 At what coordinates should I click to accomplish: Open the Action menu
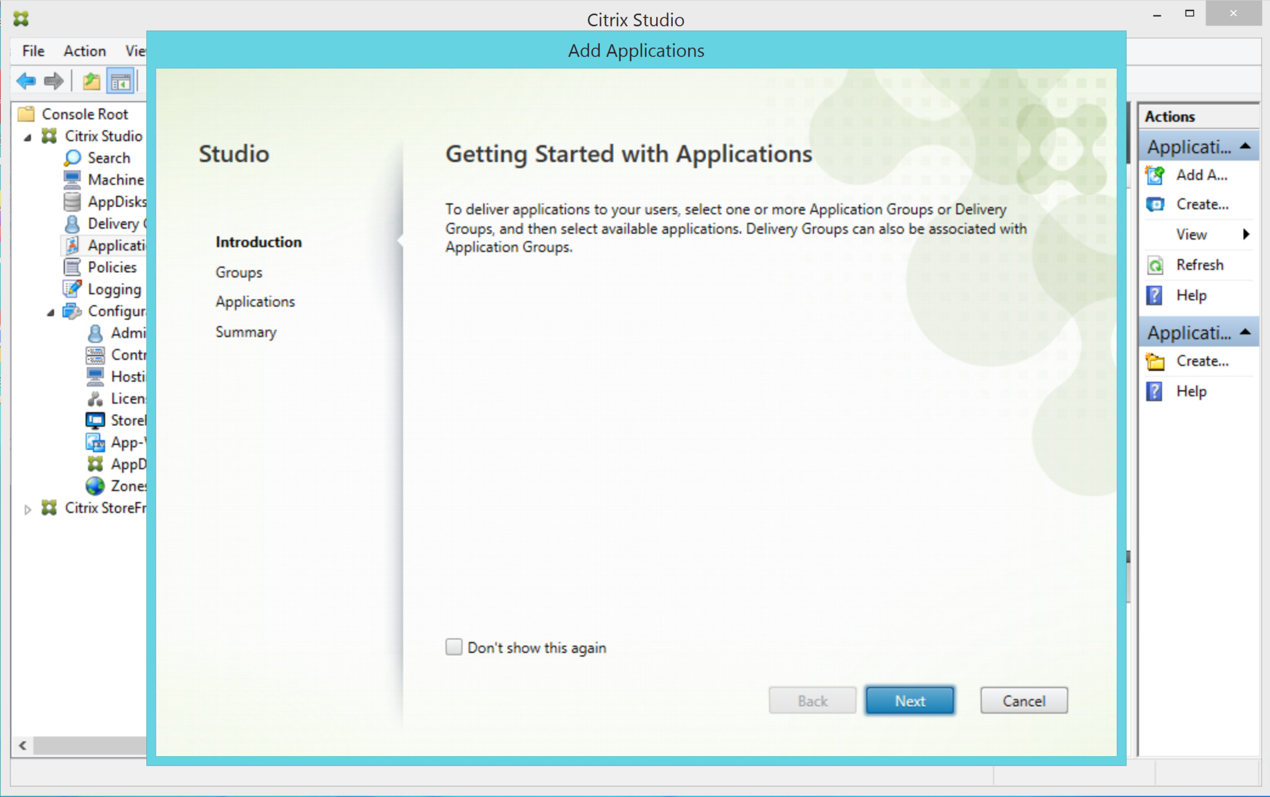point(85,51)
